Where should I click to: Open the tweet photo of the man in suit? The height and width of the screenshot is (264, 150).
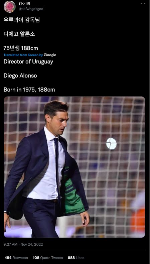tap(74, 167)
